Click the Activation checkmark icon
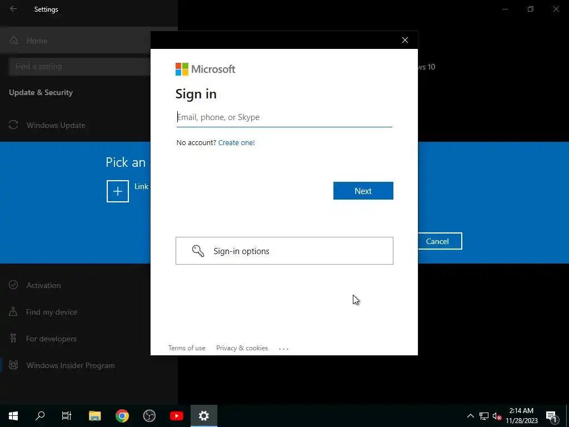The width and height of the screenshot is (569, 427). click(x=13, y=285)
